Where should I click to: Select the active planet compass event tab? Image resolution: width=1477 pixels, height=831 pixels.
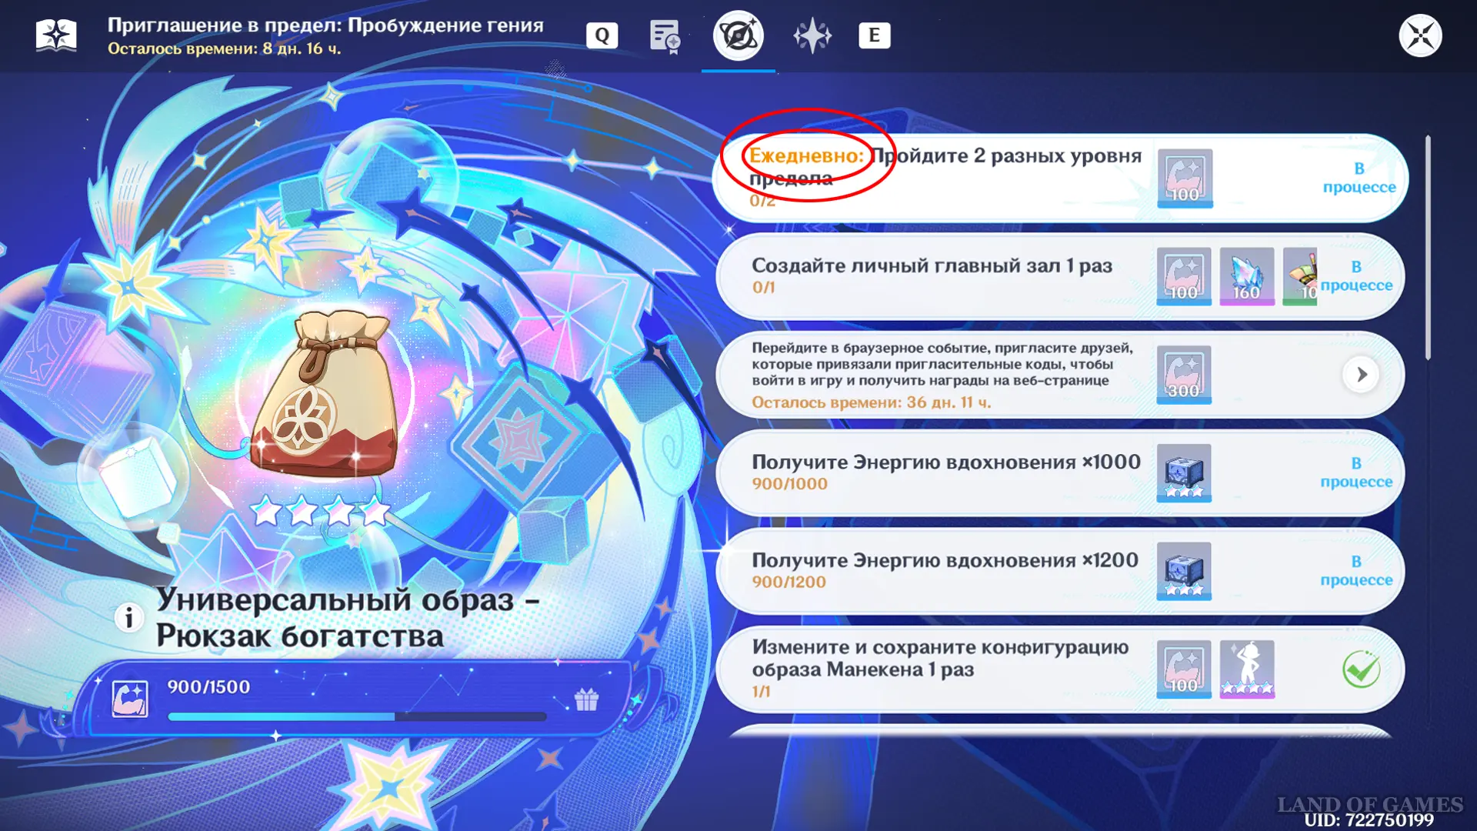click(738, 35)
